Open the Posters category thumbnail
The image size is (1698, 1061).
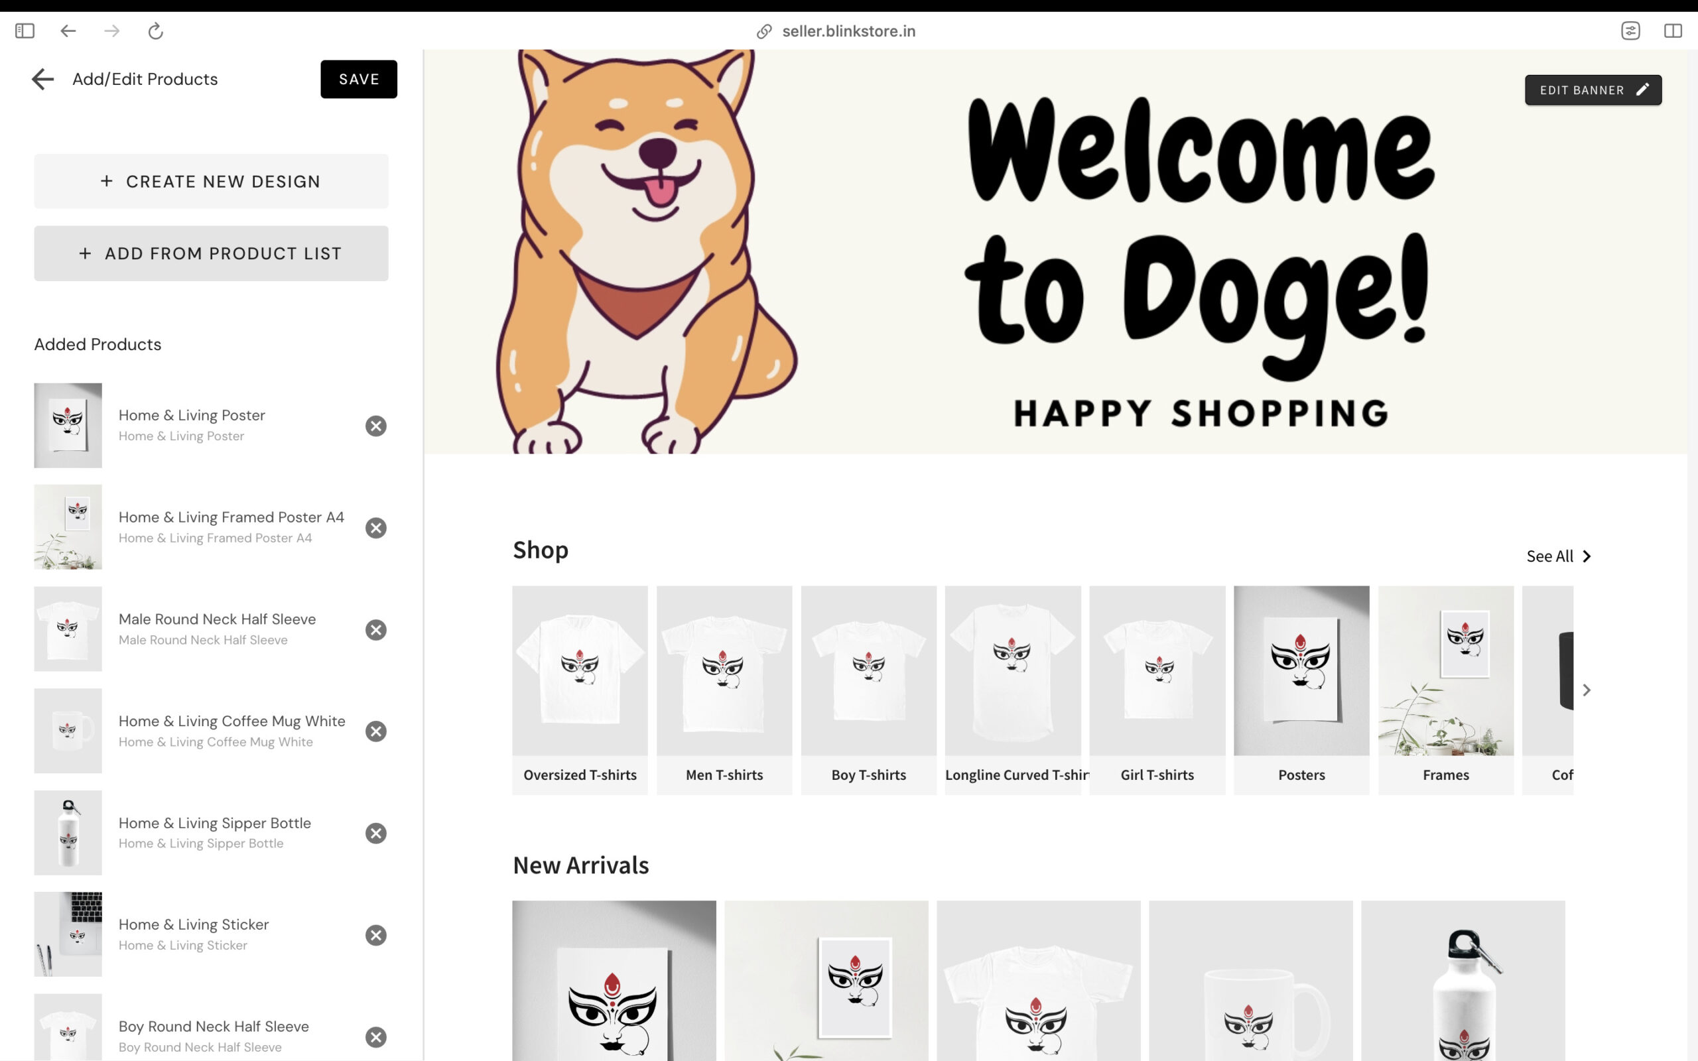(x=1301, y=690)
